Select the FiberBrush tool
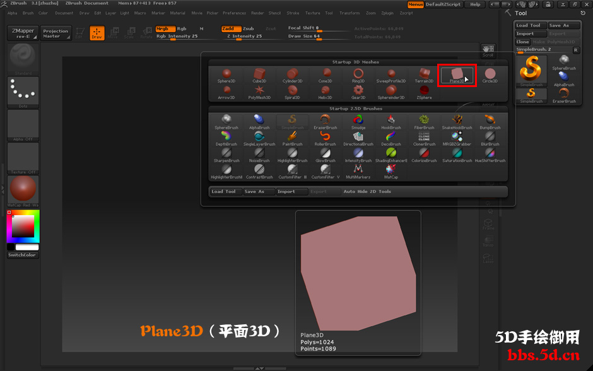 [x=424, y=122]
